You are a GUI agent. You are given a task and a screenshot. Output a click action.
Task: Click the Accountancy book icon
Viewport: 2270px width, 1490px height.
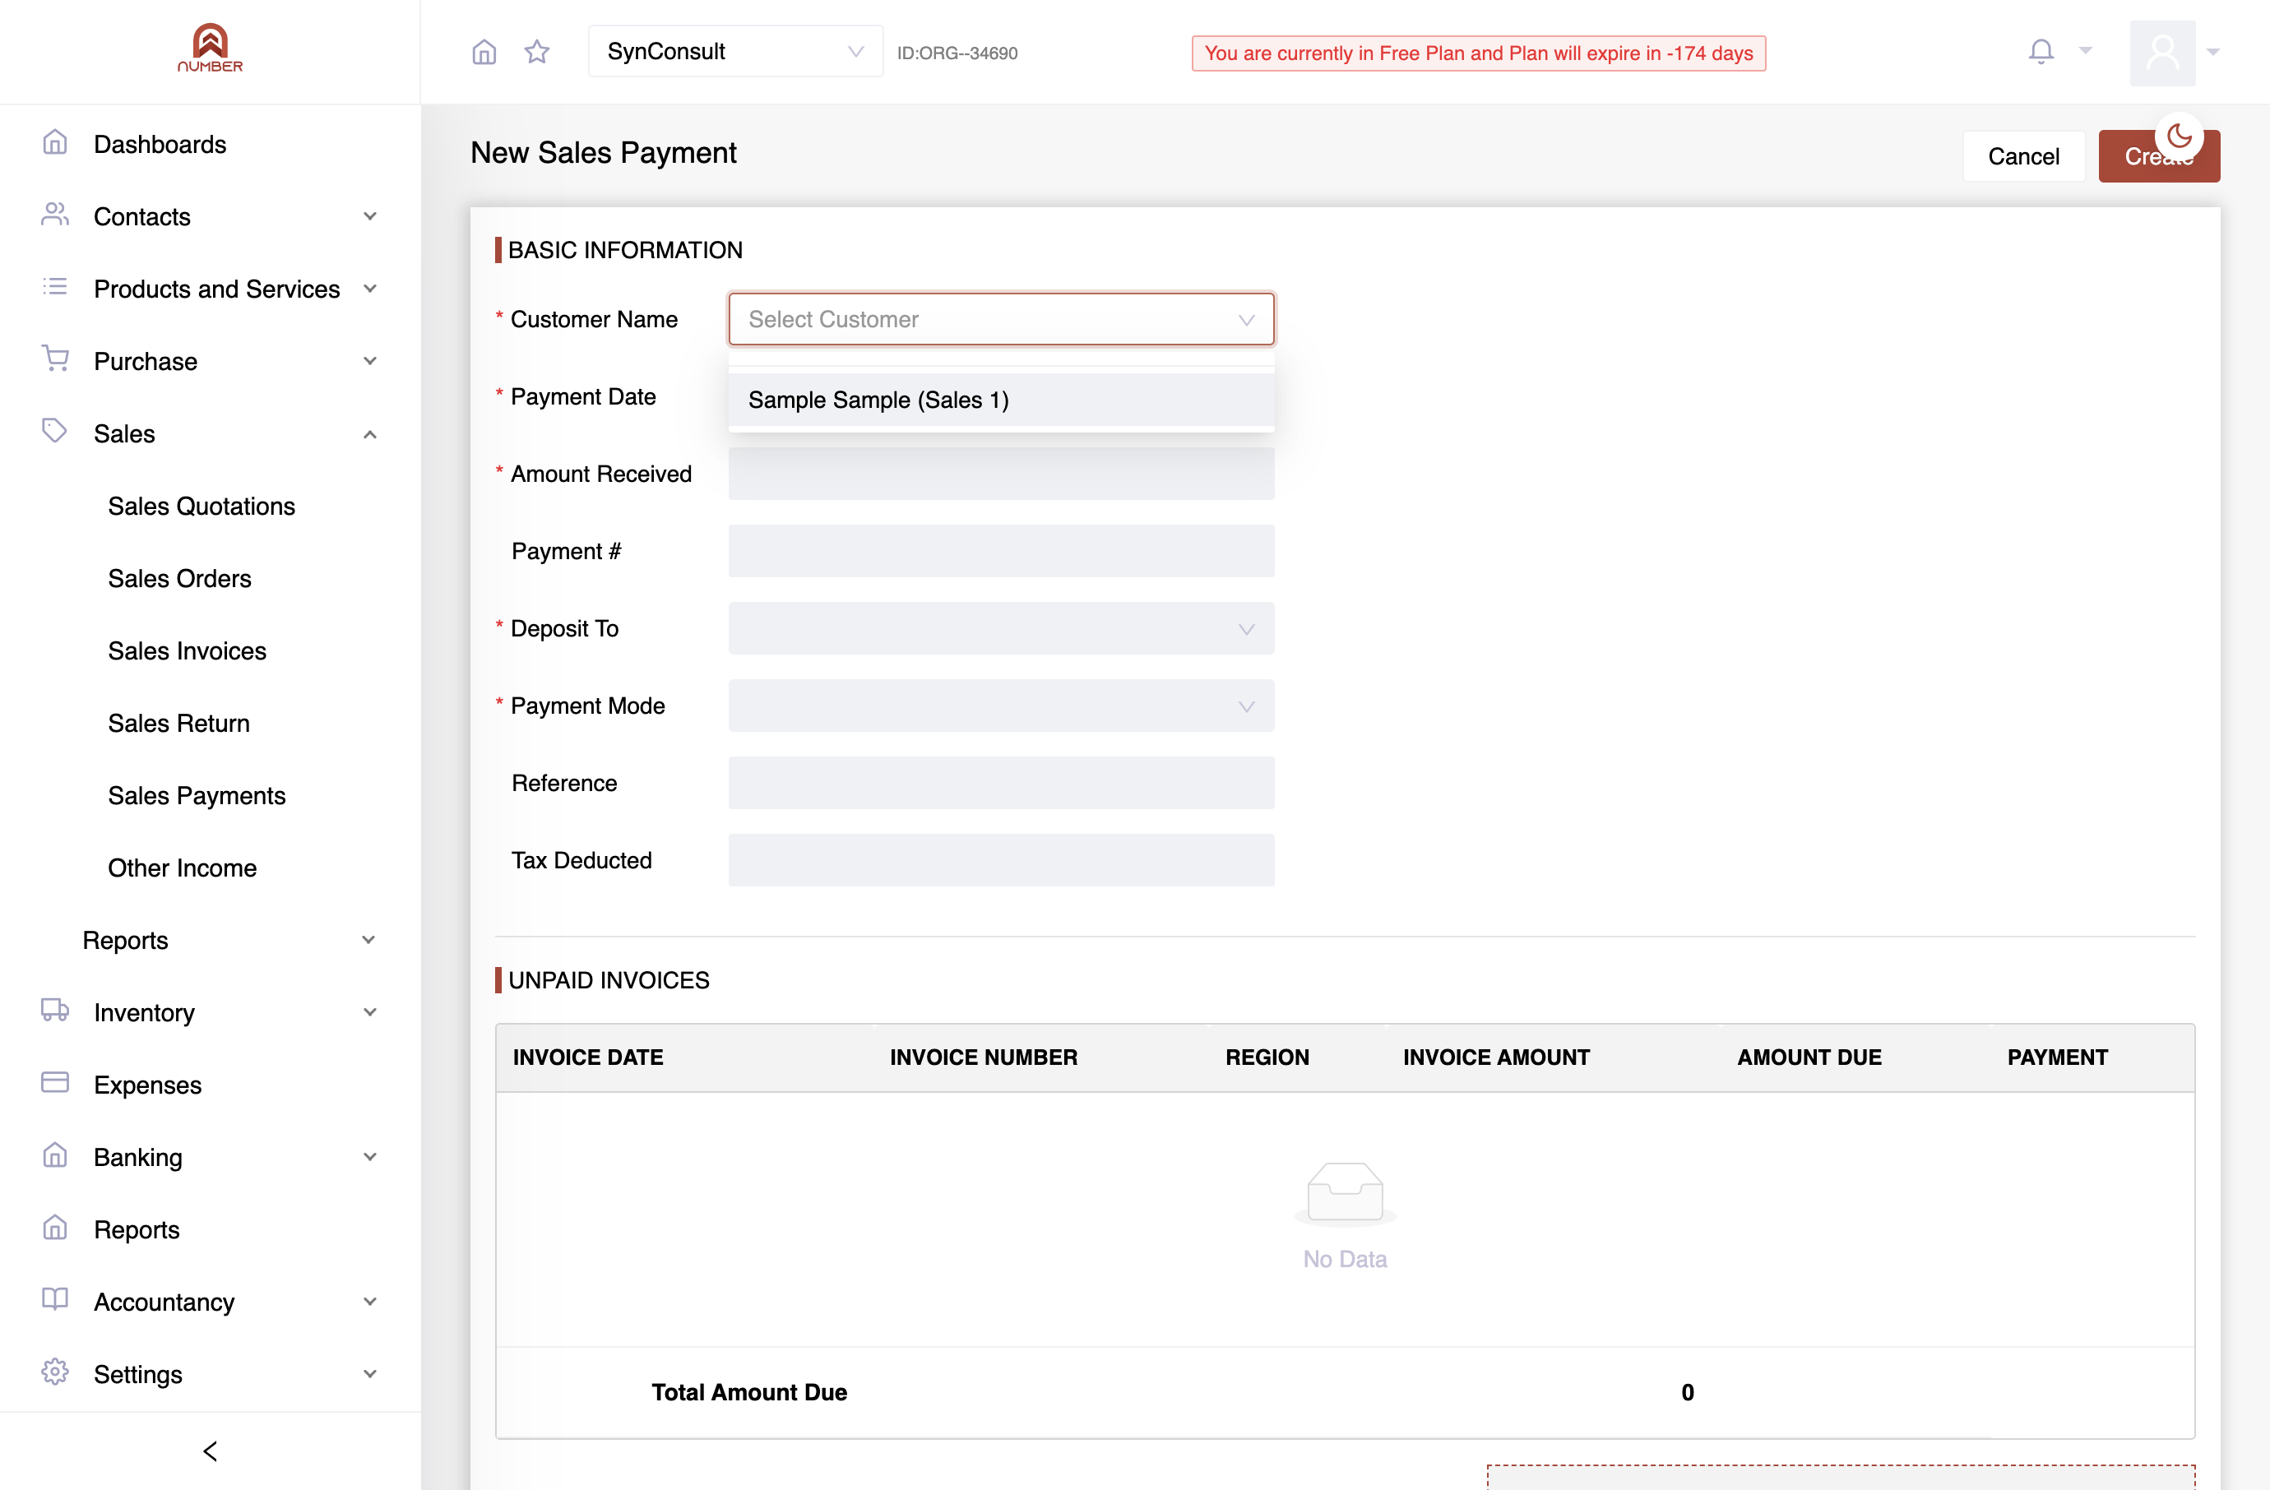pyautogui.click(x=55, y=1300)
